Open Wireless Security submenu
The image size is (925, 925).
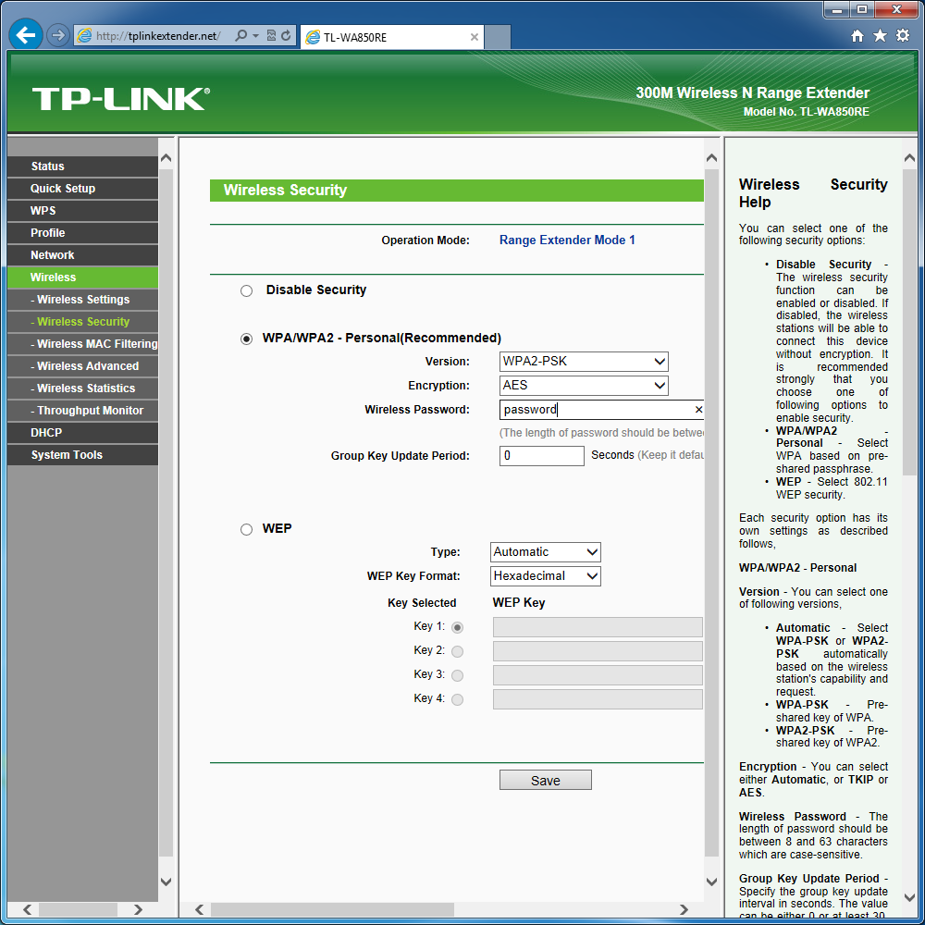click(x=82, y=322)
